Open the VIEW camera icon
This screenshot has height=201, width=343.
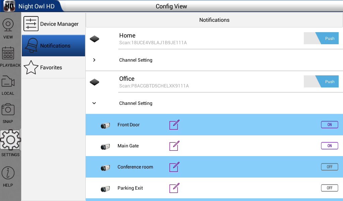(x=8, y=25)
